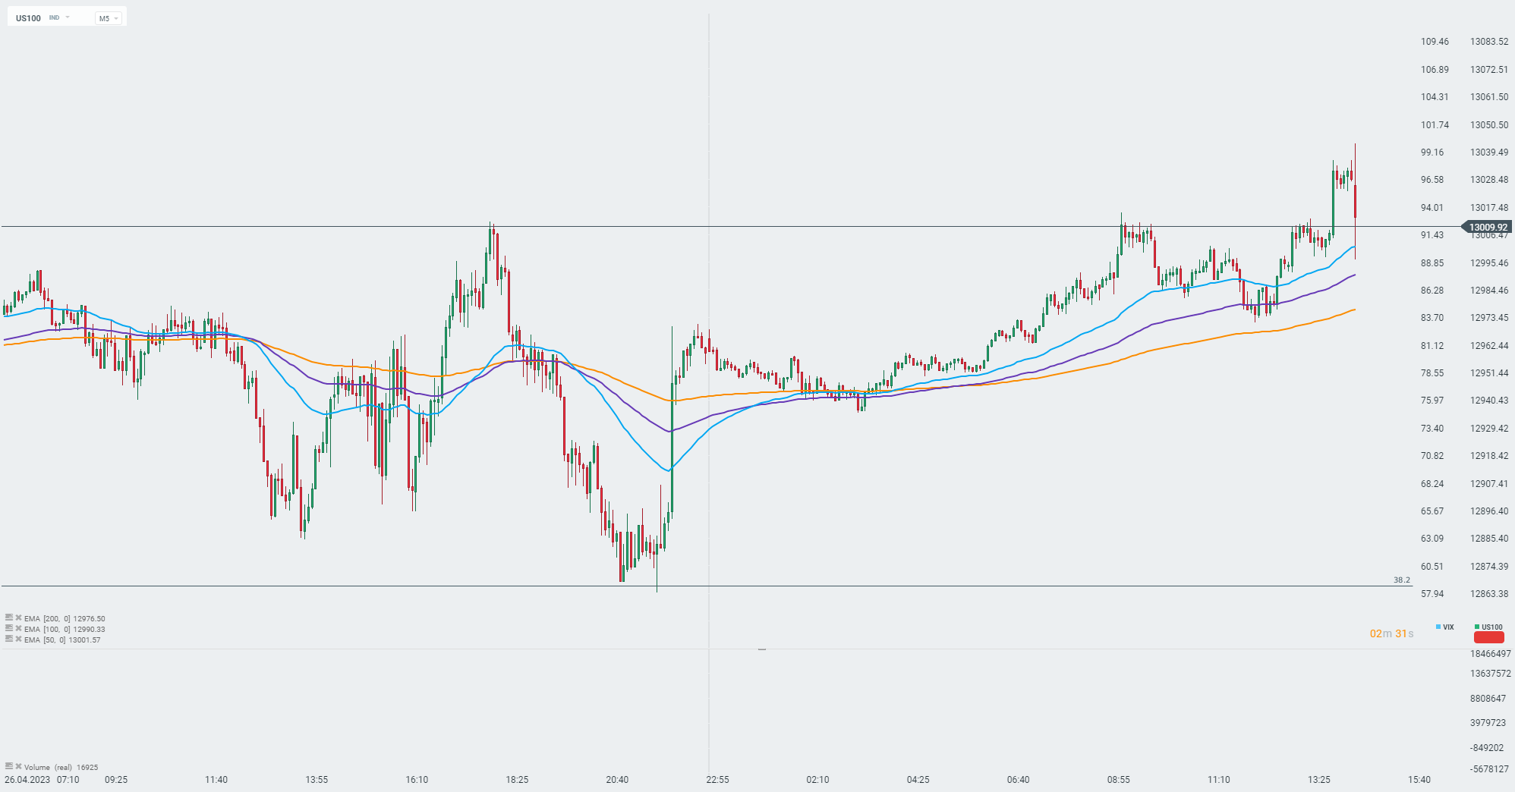Screen dimensions: 1515x792
Task: Click the red swatch under US100 legend
Action: pyautogui.click(x=1488, y=637)
